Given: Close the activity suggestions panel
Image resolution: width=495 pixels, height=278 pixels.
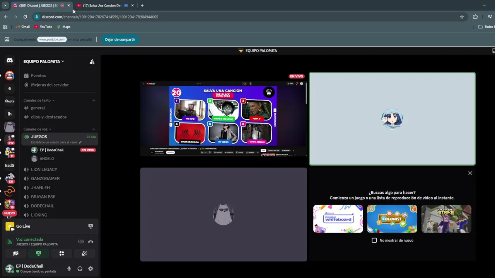Looking at the screenshot, I should [x=470, y=173].
